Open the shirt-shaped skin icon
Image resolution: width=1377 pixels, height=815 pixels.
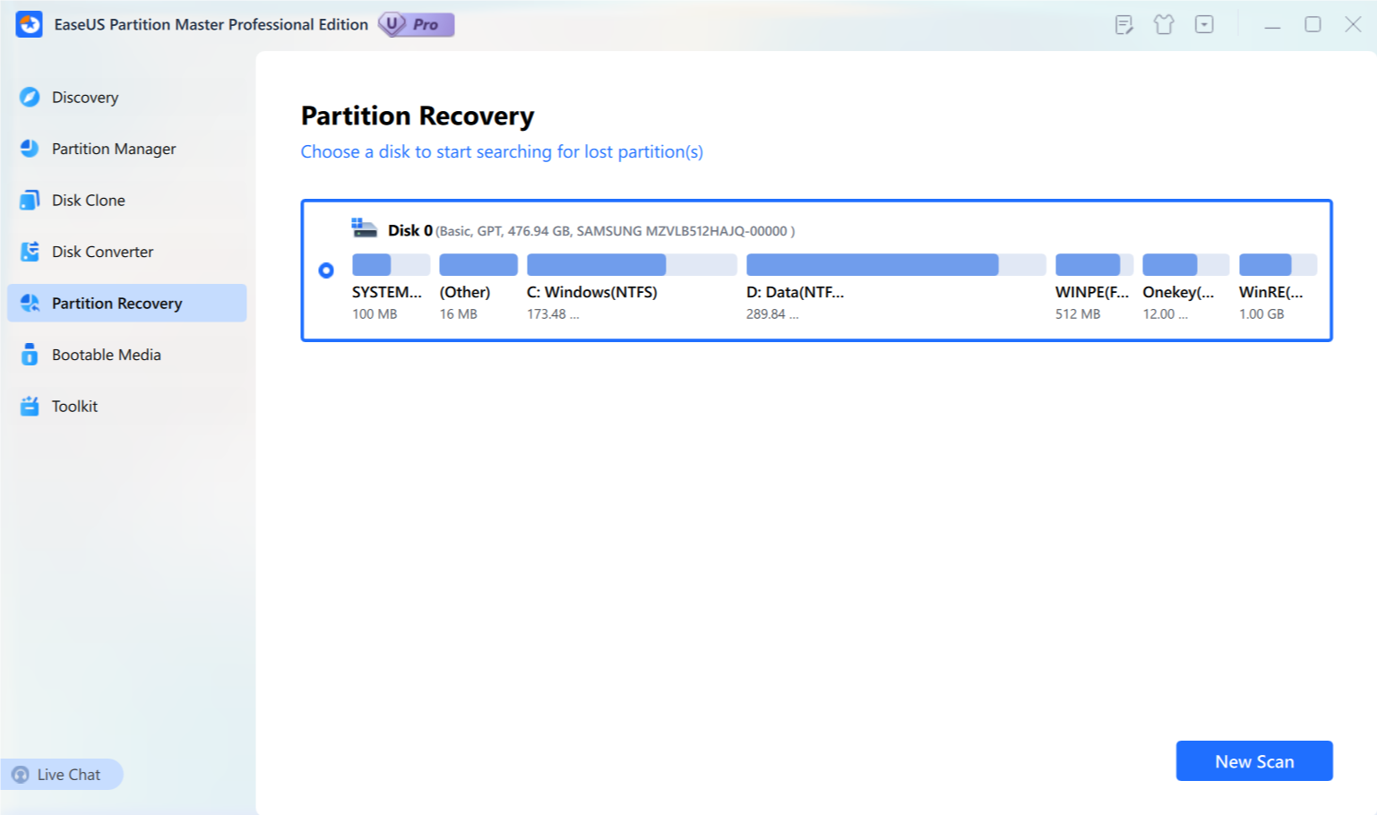(x=1164, y=25)
